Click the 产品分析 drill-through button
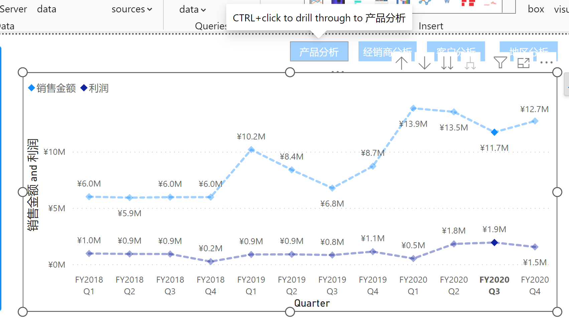The width and height of the screenshot is (569, 321). (319, 52)
